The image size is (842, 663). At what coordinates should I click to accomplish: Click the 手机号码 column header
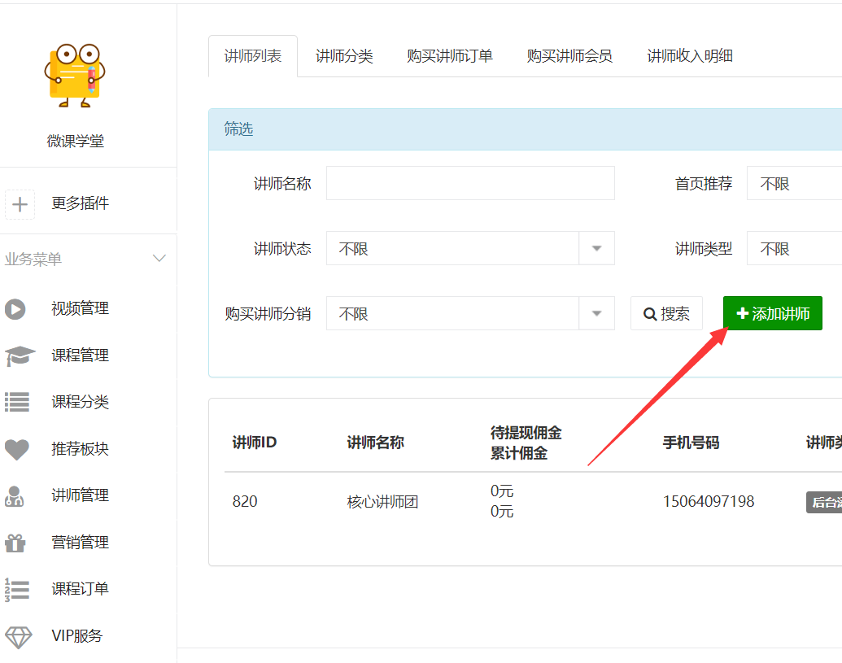click(691, 443)
